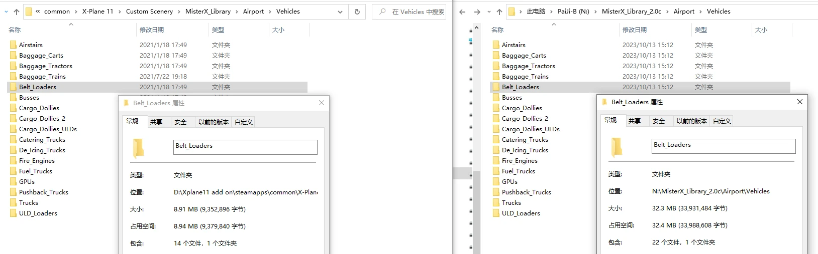This screenshot has height=254, width=818.
Task: Select Baggage_Carts folder icon in right window
Action: 496,55
